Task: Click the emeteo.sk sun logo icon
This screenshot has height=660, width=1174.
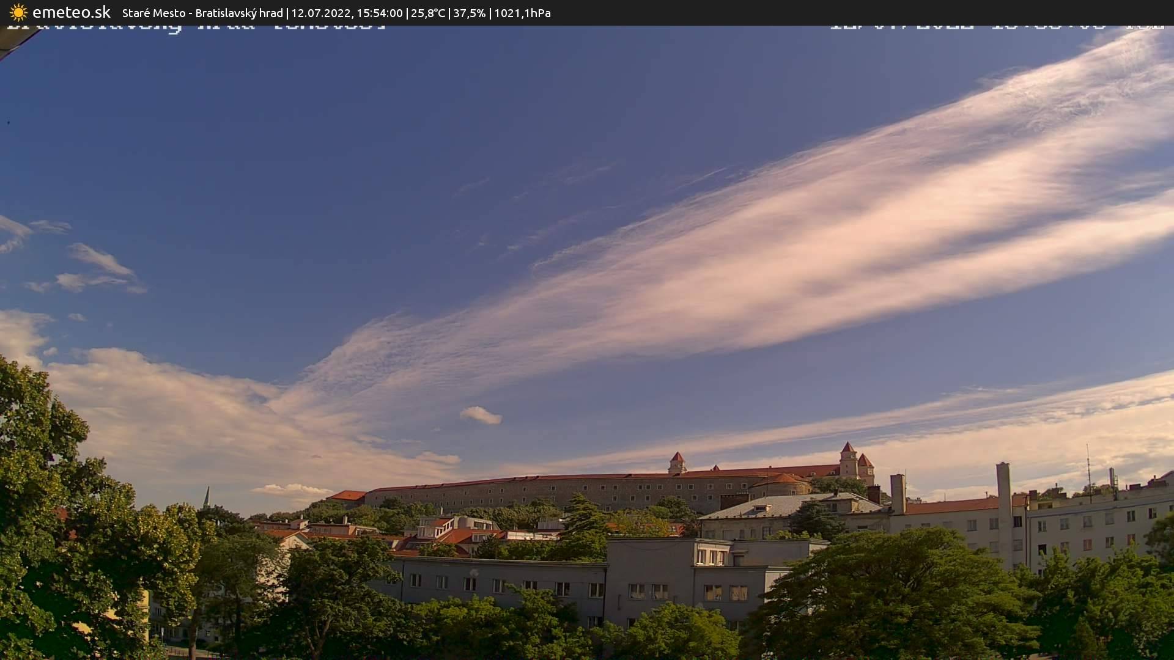Action: pyautogui.click(x=18, y=12)
